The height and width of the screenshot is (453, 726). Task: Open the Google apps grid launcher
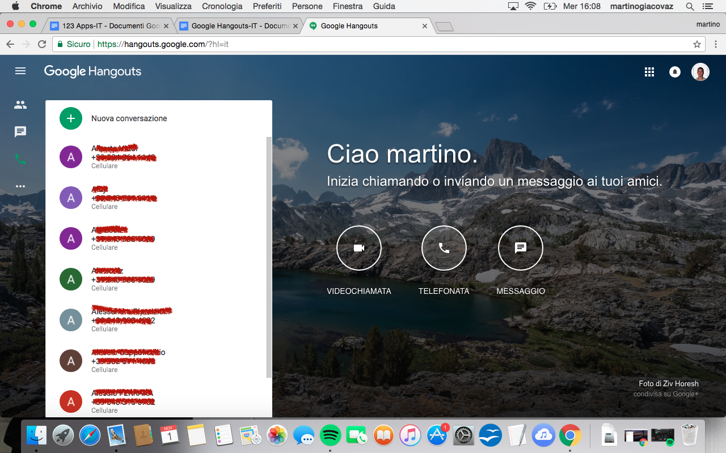[649, 72]
